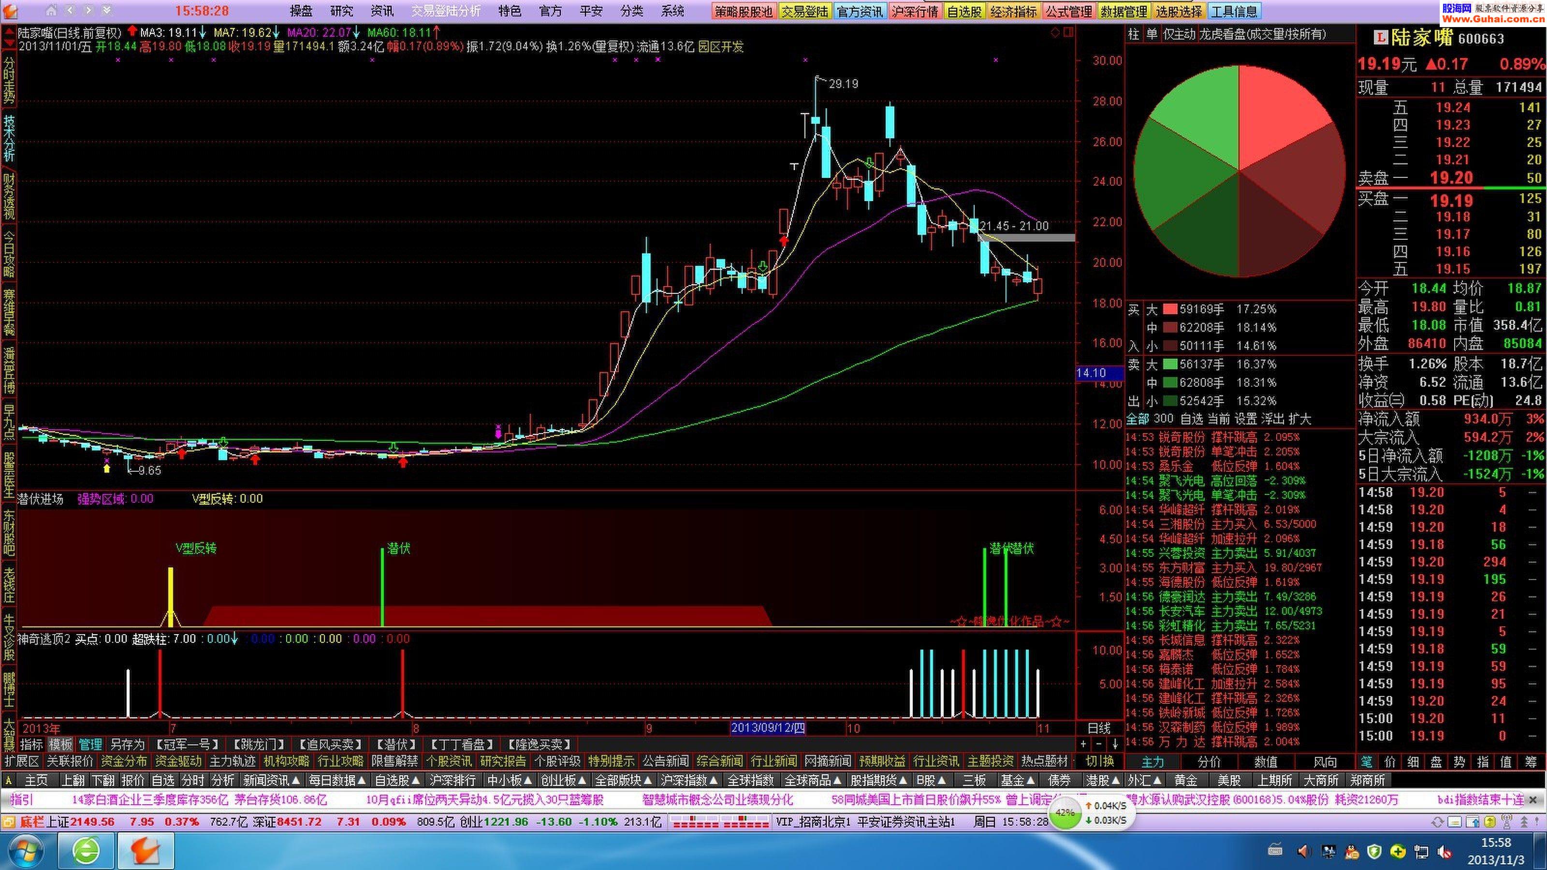Zoom out the chart with the minus button
This screenshot has width=1547, height=870.
click(1099, 744)
